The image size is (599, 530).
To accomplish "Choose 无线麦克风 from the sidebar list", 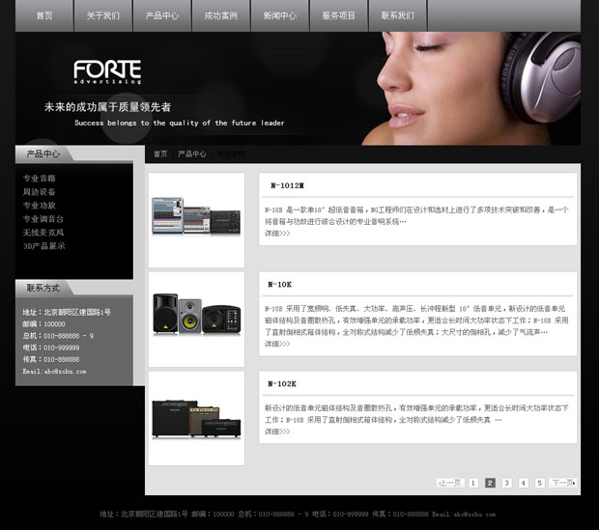I will click(43, 233).
